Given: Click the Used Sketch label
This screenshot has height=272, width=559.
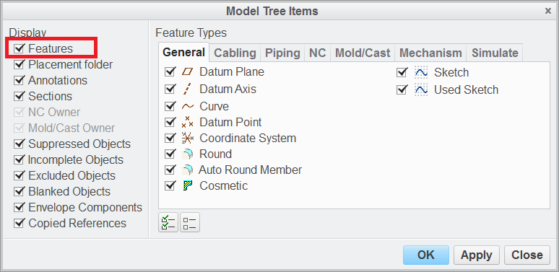Looking at the screenshot, I should point(466,89).
